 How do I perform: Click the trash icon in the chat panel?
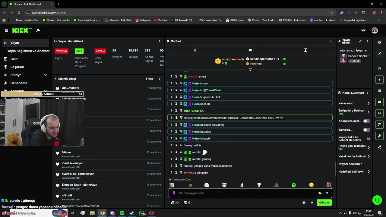coord(195,50)
